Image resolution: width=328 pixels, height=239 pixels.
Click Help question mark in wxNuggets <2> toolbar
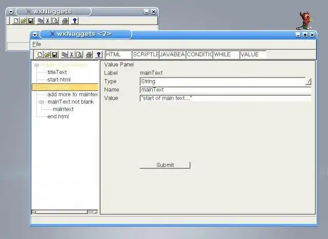(98, 55)
